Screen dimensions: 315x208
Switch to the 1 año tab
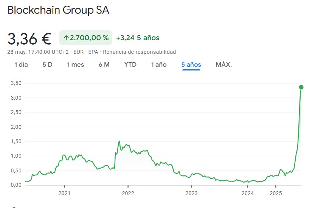(x=159, y=64)
